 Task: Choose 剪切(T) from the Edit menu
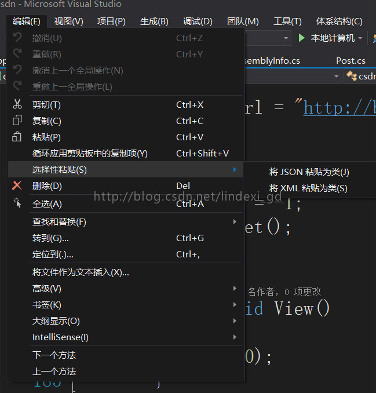(x=126, y=104)
